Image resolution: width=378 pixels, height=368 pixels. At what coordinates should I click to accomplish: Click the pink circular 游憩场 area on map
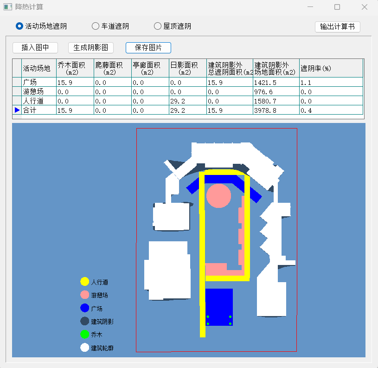pyautogui.click(x=218, y=195)
